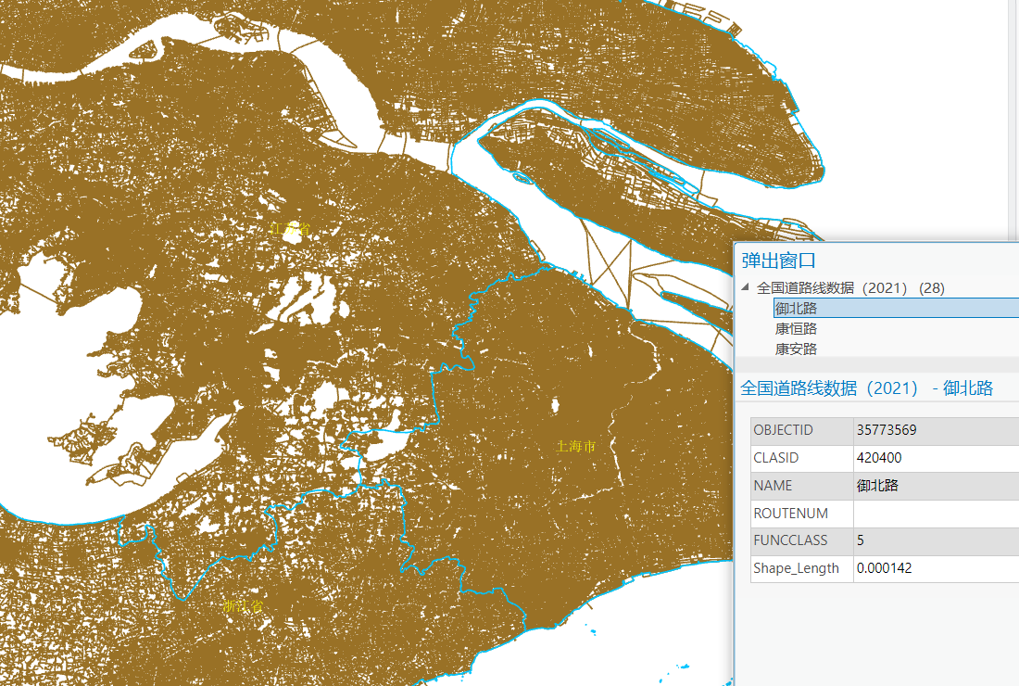Image resolution: width=1019 pixels, height=686 pixels.
Task: Select the OBJECTID value 35773569
Action: click(887, 430)
